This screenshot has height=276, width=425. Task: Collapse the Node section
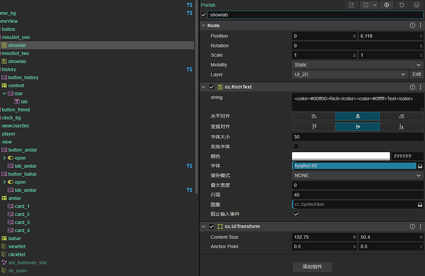click(x=203, y=25)
